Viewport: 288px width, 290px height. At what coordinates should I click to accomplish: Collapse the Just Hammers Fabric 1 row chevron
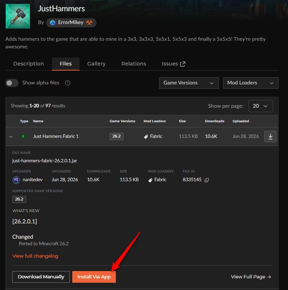pyautogui.click(x=11, y=137)
